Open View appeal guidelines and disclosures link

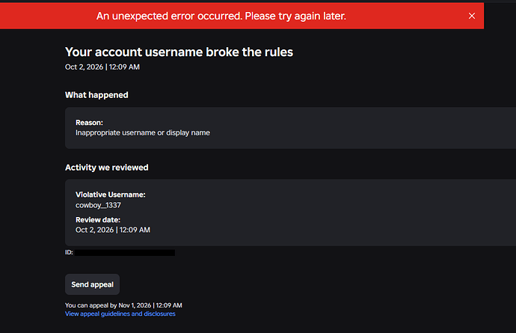tap(120, 314)
